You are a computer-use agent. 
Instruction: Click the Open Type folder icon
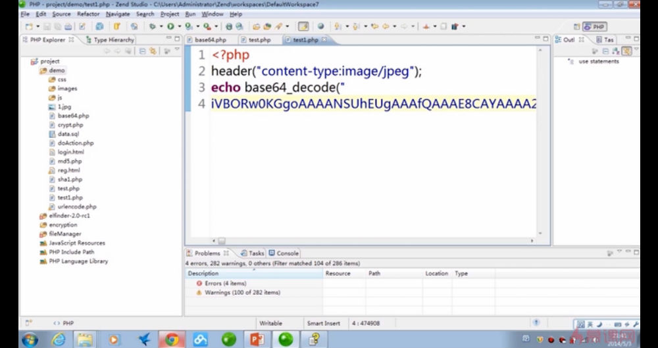pyautogui.click(x=256, y=26)
